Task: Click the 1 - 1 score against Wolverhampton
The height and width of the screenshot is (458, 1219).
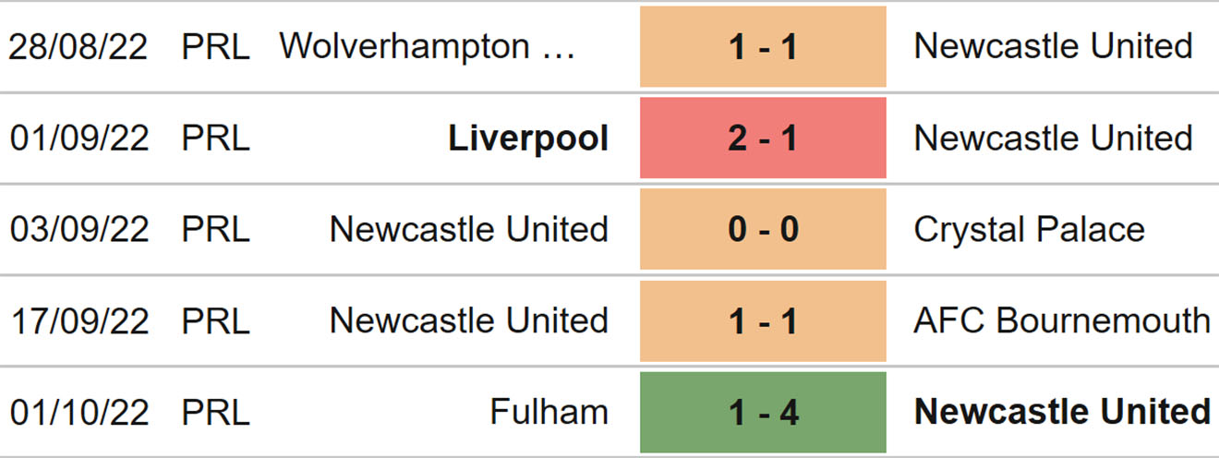Action: click(763, 46)
